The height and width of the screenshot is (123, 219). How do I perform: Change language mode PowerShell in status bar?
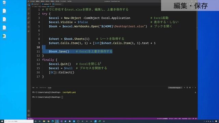pyautogui.click(x=184, y=119)
